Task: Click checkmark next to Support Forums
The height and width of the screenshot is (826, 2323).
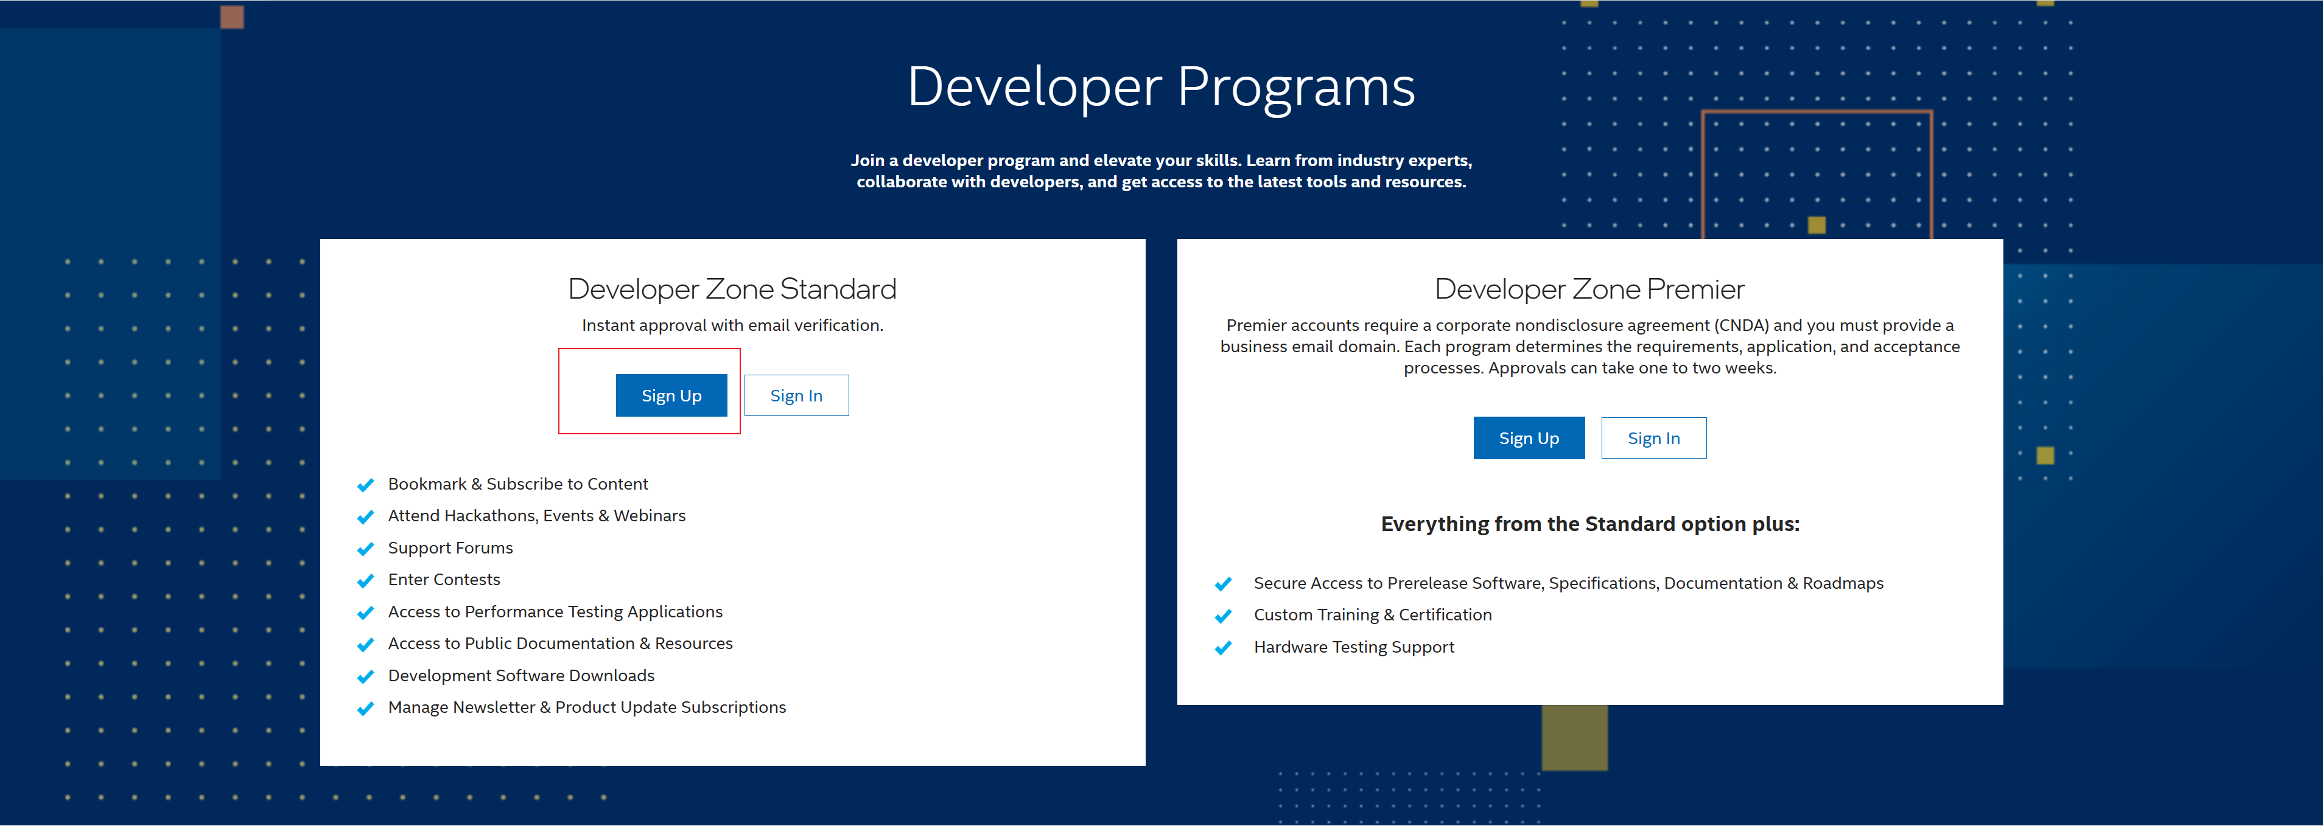Action: click(x=365, y=549)
